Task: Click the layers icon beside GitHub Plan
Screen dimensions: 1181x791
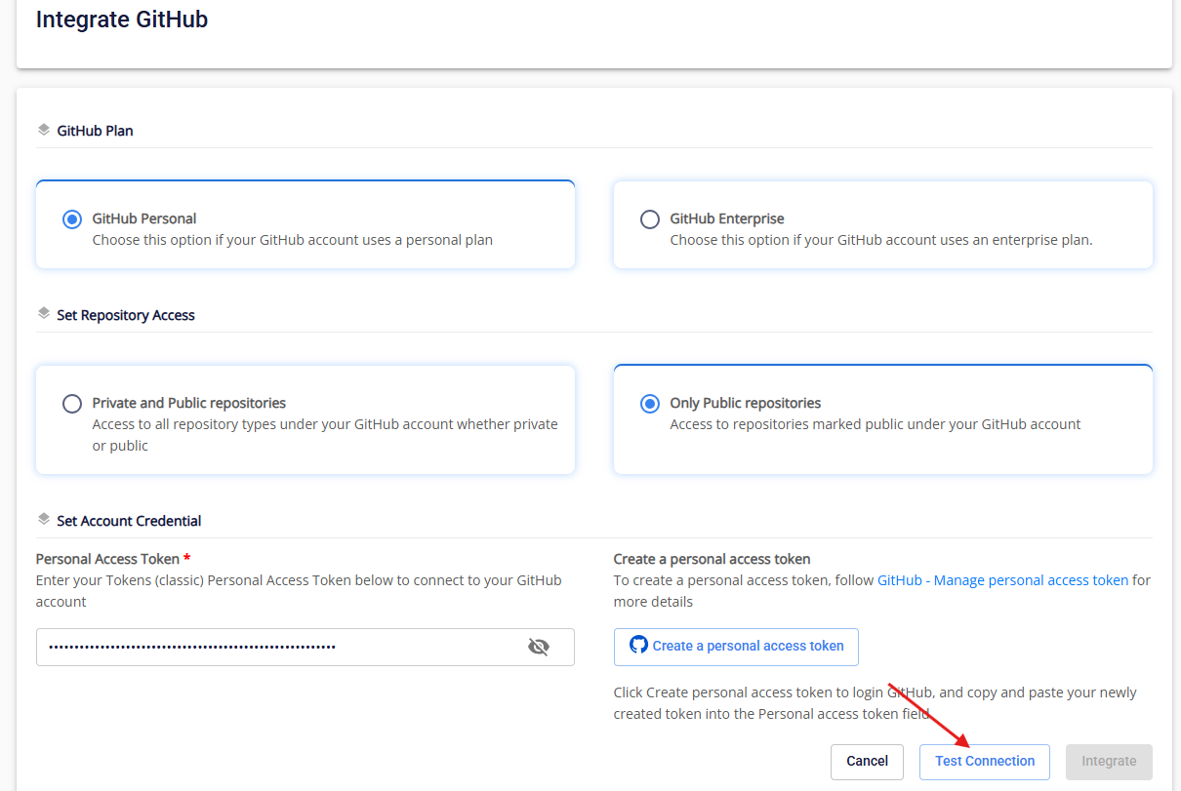Action: click(x=44, y=130)
